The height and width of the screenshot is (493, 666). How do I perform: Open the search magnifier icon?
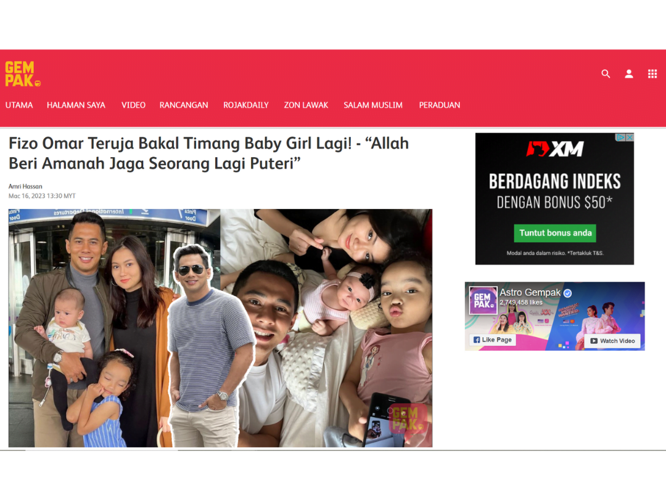point(606,74)
